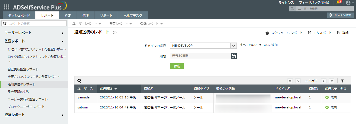Click the 2023/11/16 05:13 午後 cell
This screenshot has height=124, width=356.
click(x=118, y=98)
